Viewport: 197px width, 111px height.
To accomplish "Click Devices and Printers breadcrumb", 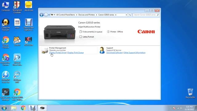I will click(x=86, y=15).
